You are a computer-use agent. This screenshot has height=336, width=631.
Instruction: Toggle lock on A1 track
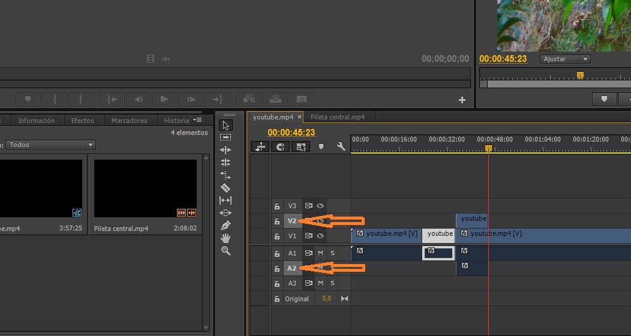click(x=277, y=254)
